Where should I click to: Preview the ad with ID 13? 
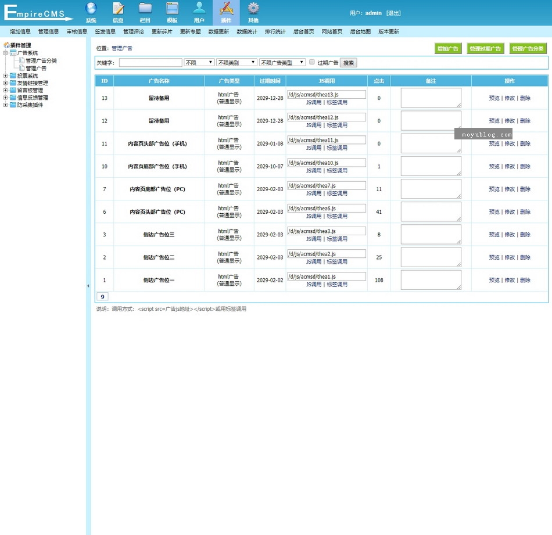[x=494, y=98]
